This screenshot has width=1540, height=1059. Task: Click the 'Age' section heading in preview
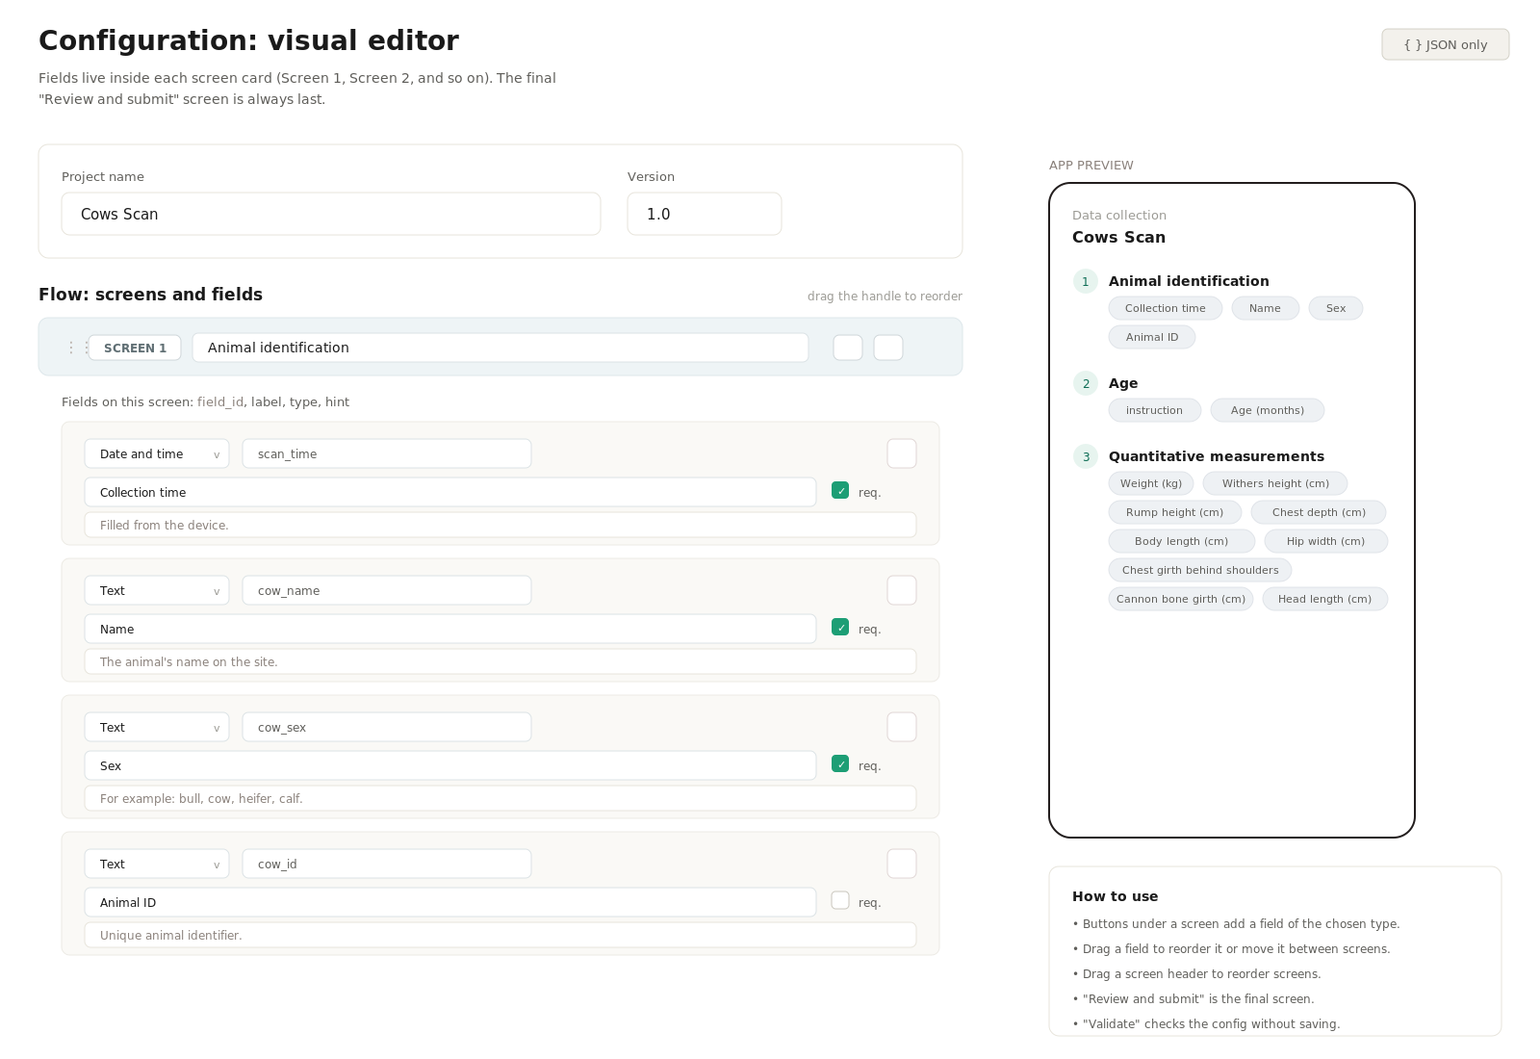point(1123,383)
